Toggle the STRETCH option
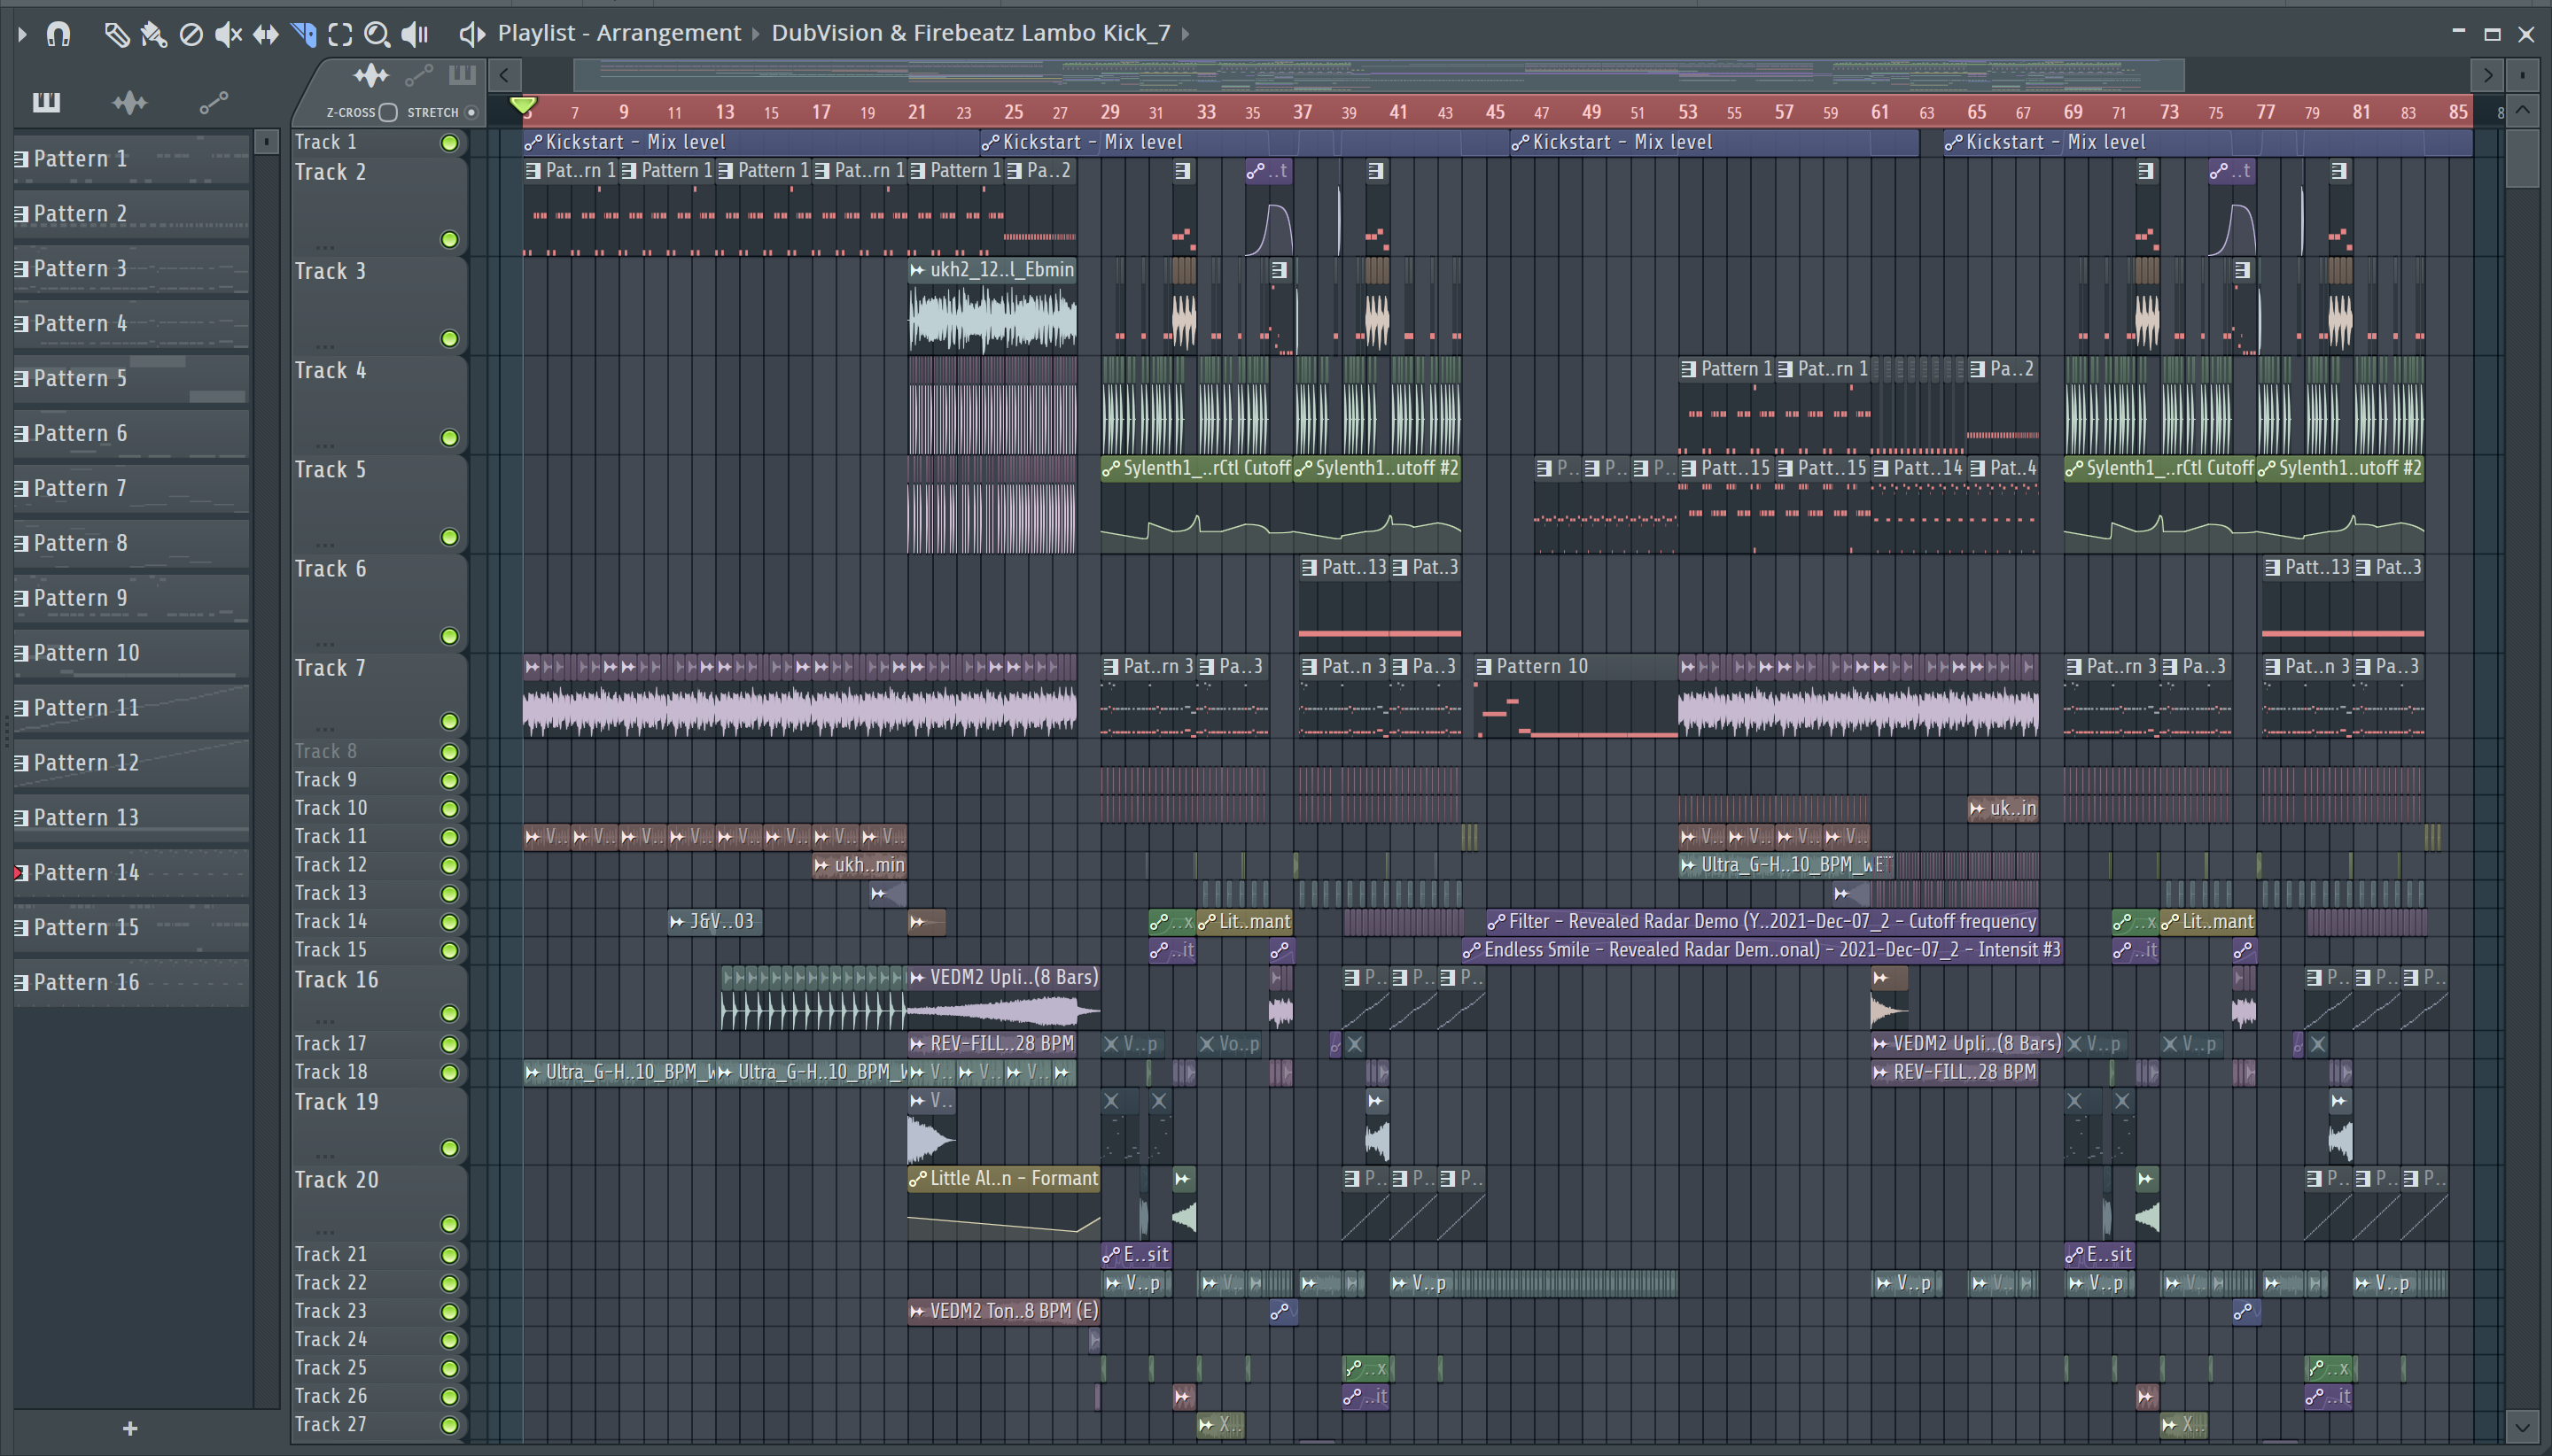This screenshot has width=2552, height=1456. pos(471,112)
